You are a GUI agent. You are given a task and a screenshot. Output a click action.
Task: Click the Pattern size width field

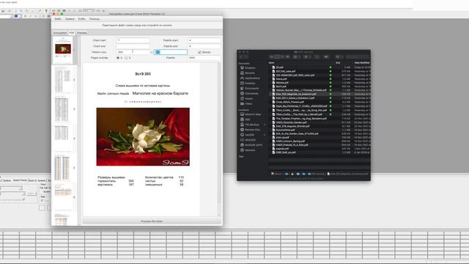tap(133, 52)
